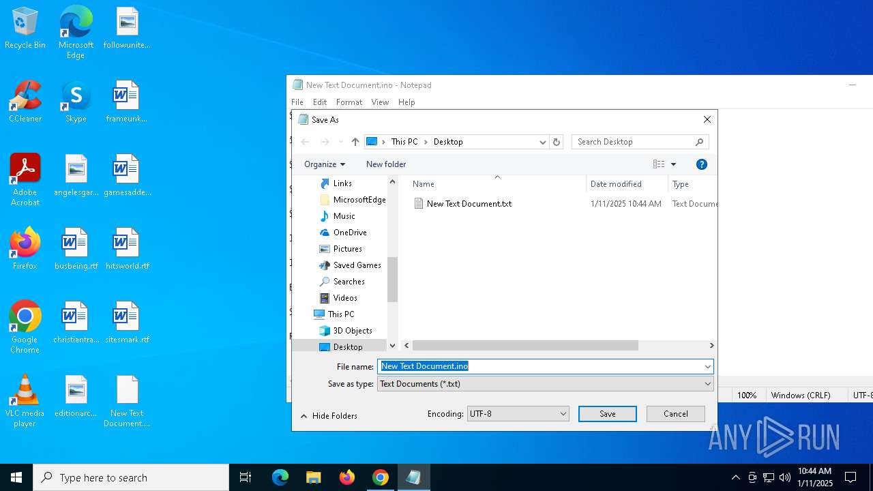Open Chrome from the taskbar
The width and height of the screenshot is (873, 491).
[380, 477]
